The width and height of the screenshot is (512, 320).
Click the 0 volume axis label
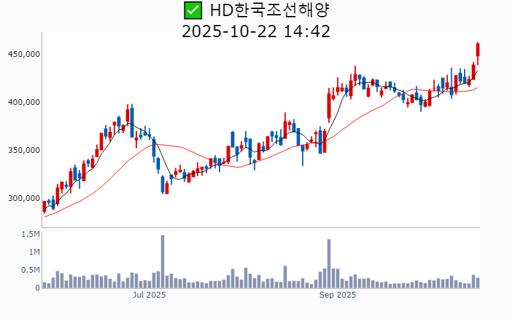pos(38,288)
